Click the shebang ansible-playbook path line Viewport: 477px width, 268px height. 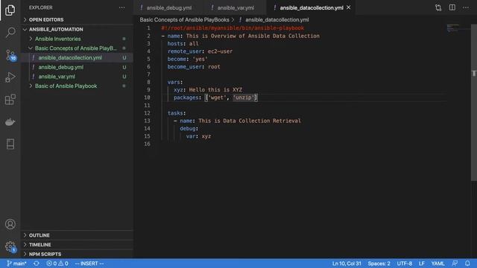click(x=233, y=28)
